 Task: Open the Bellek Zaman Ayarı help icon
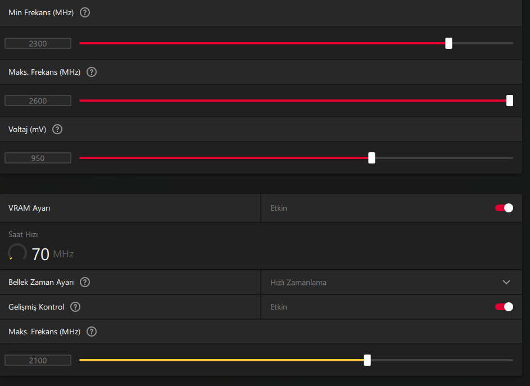[85, 282]
